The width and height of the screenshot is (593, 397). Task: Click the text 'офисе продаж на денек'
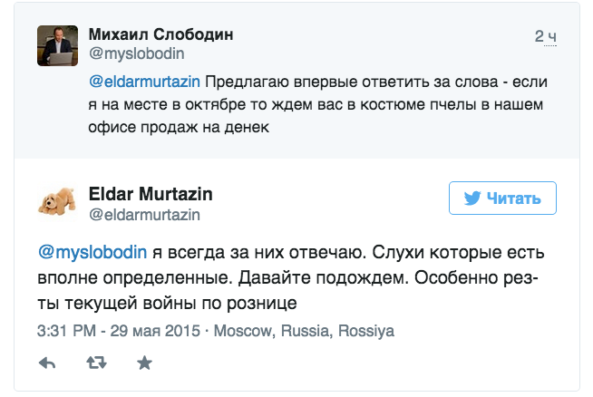pyautogui.click(x=179, y=127)
